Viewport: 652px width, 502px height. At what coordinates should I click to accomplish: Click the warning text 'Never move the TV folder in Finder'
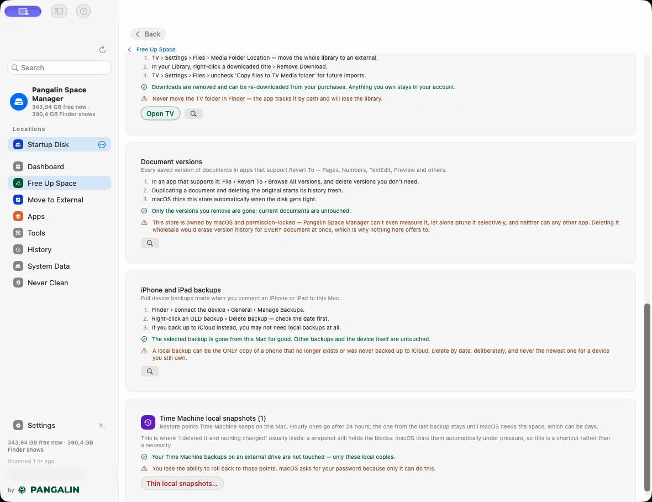tap(267, 99)
